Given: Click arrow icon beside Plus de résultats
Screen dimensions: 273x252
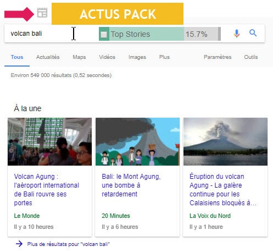Looking at the screenshot, I should 19,244.
